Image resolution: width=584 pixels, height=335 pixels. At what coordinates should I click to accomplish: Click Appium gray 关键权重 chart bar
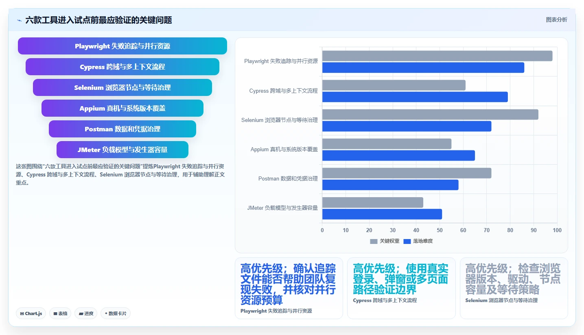[x=387, y=144]
